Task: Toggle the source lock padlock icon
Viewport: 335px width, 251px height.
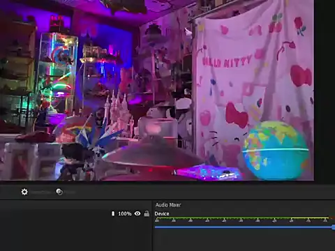Action: 147,213
